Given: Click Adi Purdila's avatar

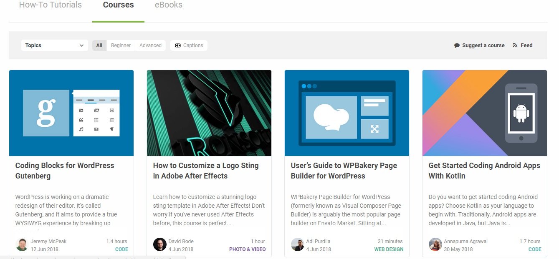Looking at the screenshot, I should (x=298, y=245).
